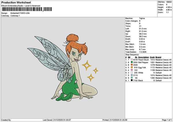
Task: Click the Stitches count '18959'
Action: pos(169,2)
